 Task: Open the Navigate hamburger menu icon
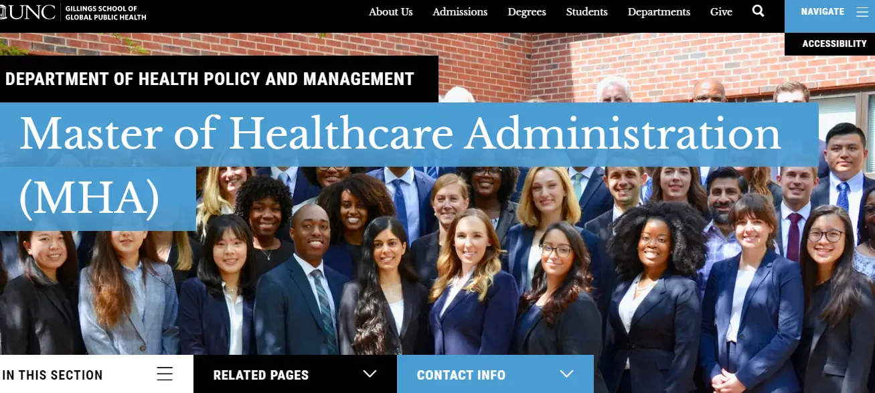click(862, 12)
